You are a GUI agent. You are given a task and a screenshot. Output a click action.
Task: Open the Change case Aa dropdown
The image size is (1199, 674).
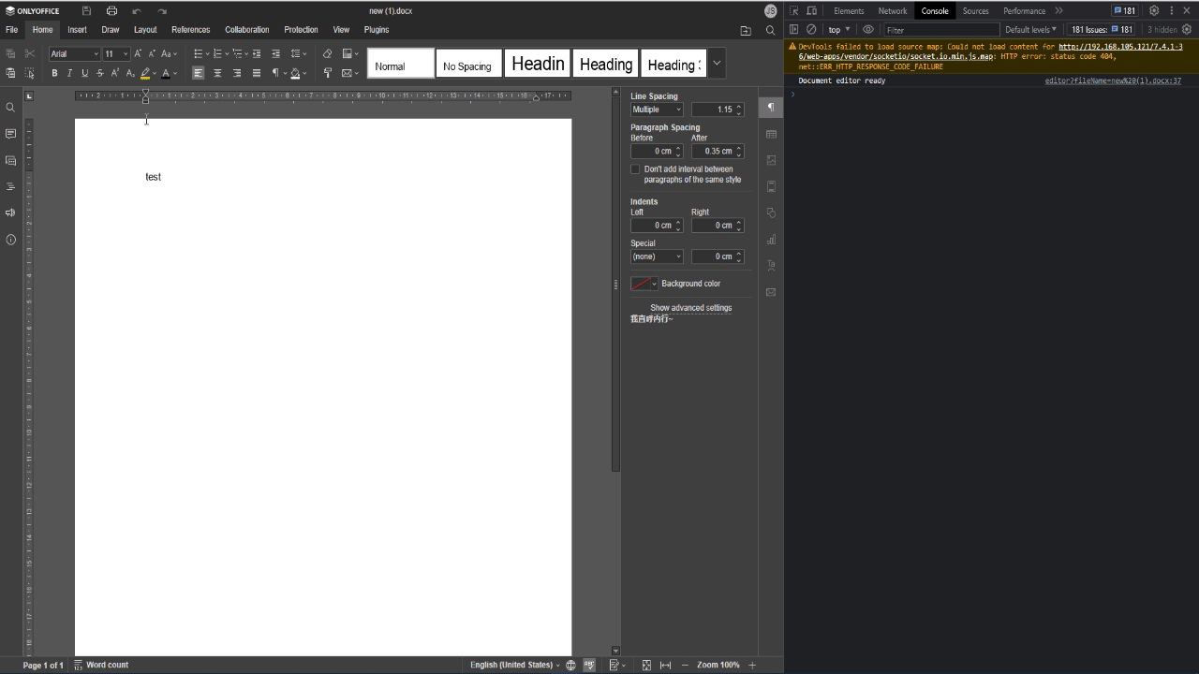click(x=169, y=54)
